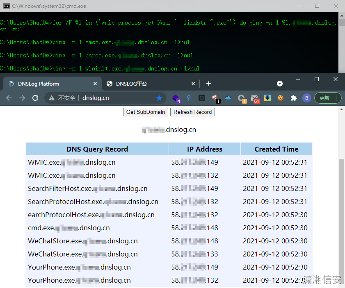The height and width of the screenshot is (288, 345).
Task: Click the IP ending in .133
Action: pyautogui.click(x=194, y=254)
